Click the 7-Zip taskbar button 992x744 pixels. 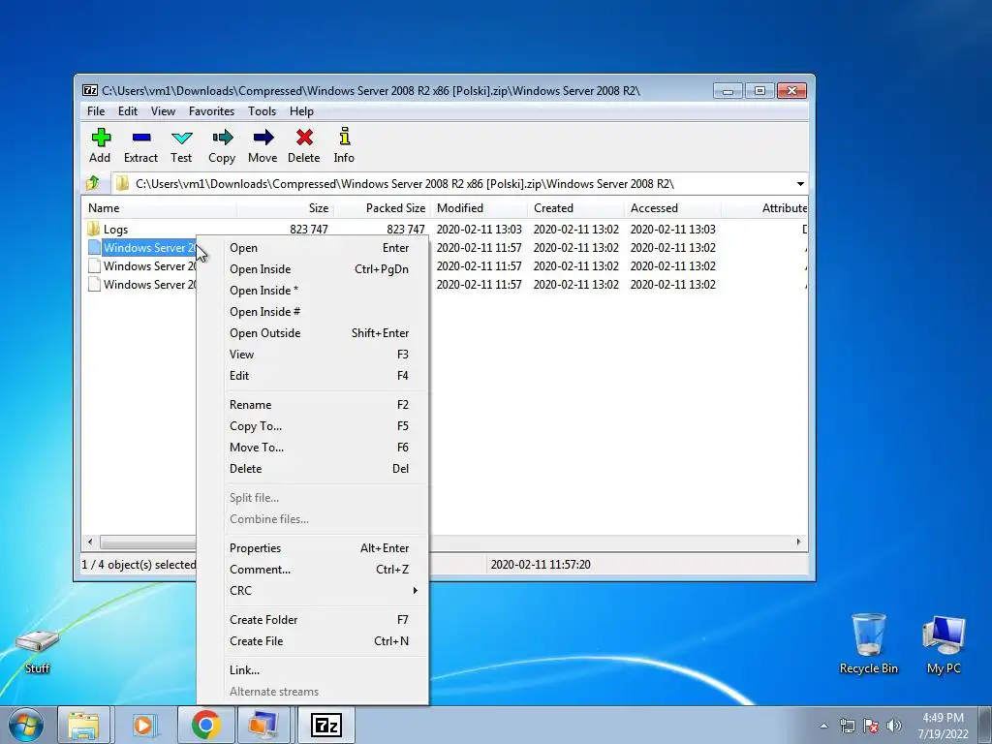click(x=326, y=725)
